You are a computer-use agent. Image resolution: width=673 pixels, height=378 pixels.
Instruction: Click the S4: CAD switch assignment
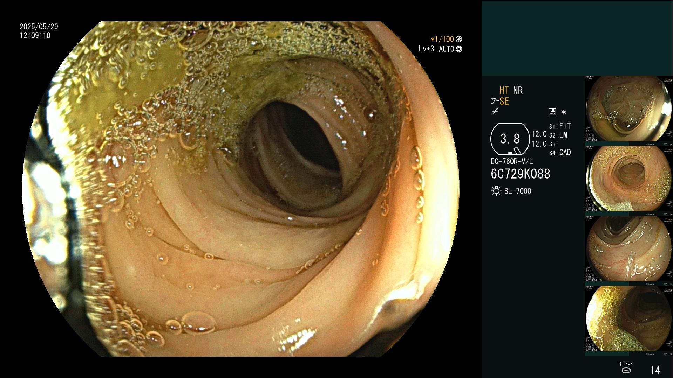(x=560, y=153)
